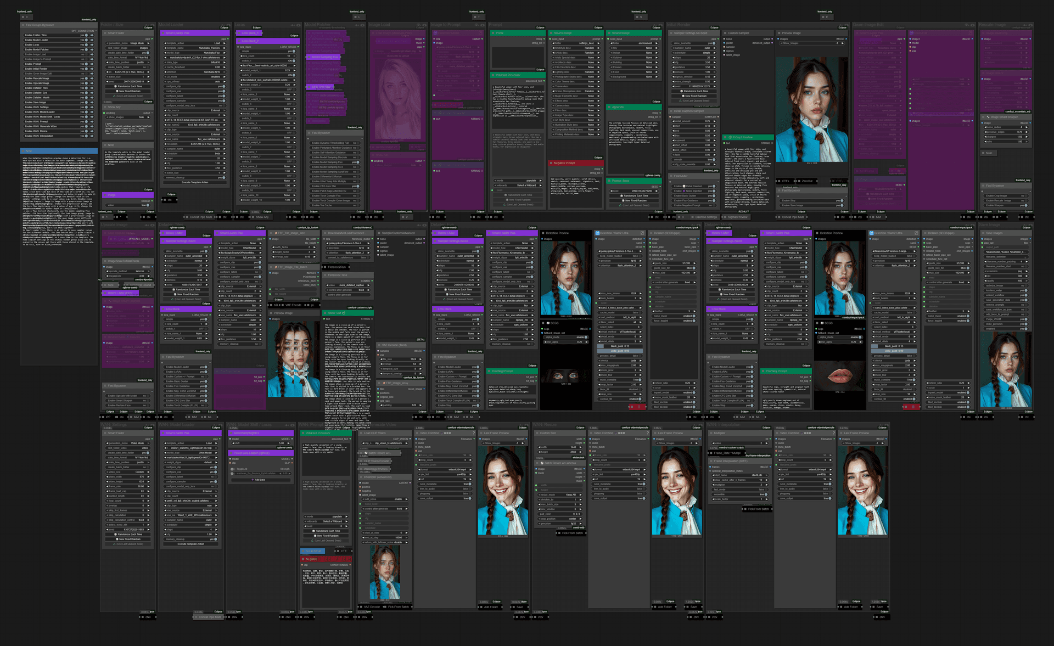Toggle Enable Save Image in Fast Bypasser under preview

[x=841, y=205]
